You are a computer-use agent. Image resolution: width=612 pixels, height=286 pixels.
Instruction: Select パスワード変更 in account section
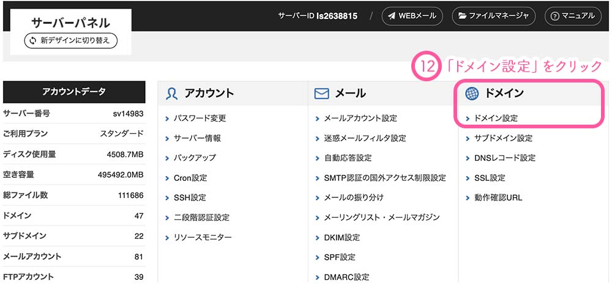pyautogui.click(x=200, y=118)
